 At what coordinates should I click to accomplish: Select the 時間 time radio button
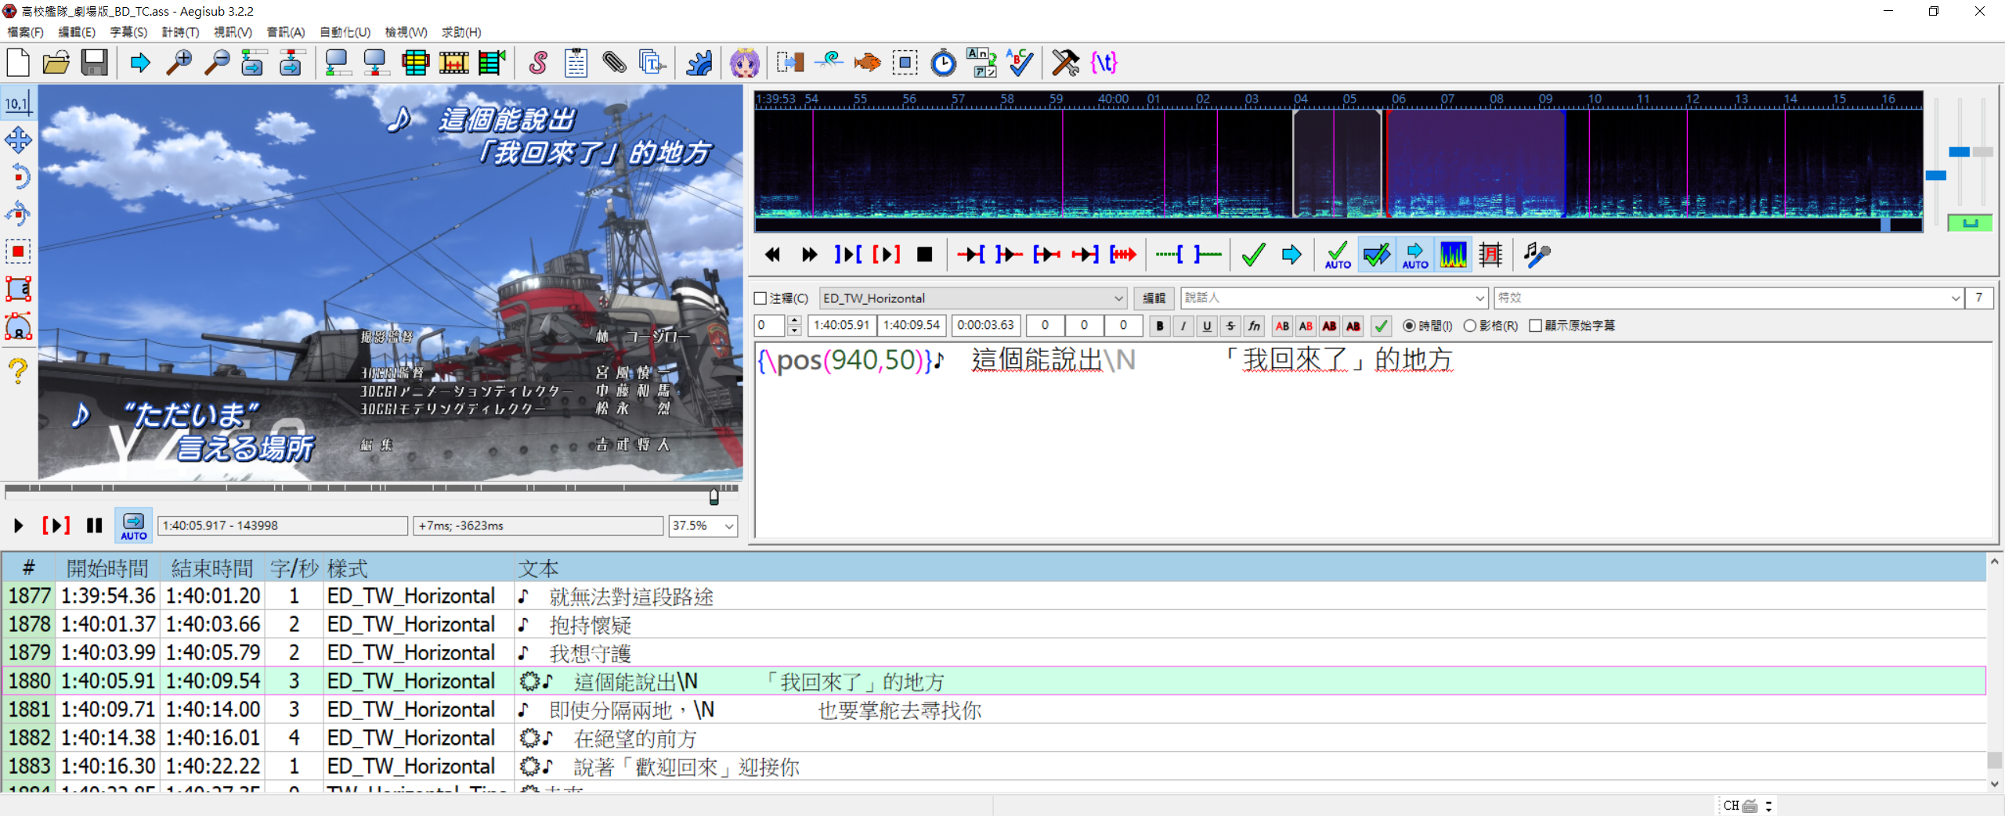(1409, 326)
